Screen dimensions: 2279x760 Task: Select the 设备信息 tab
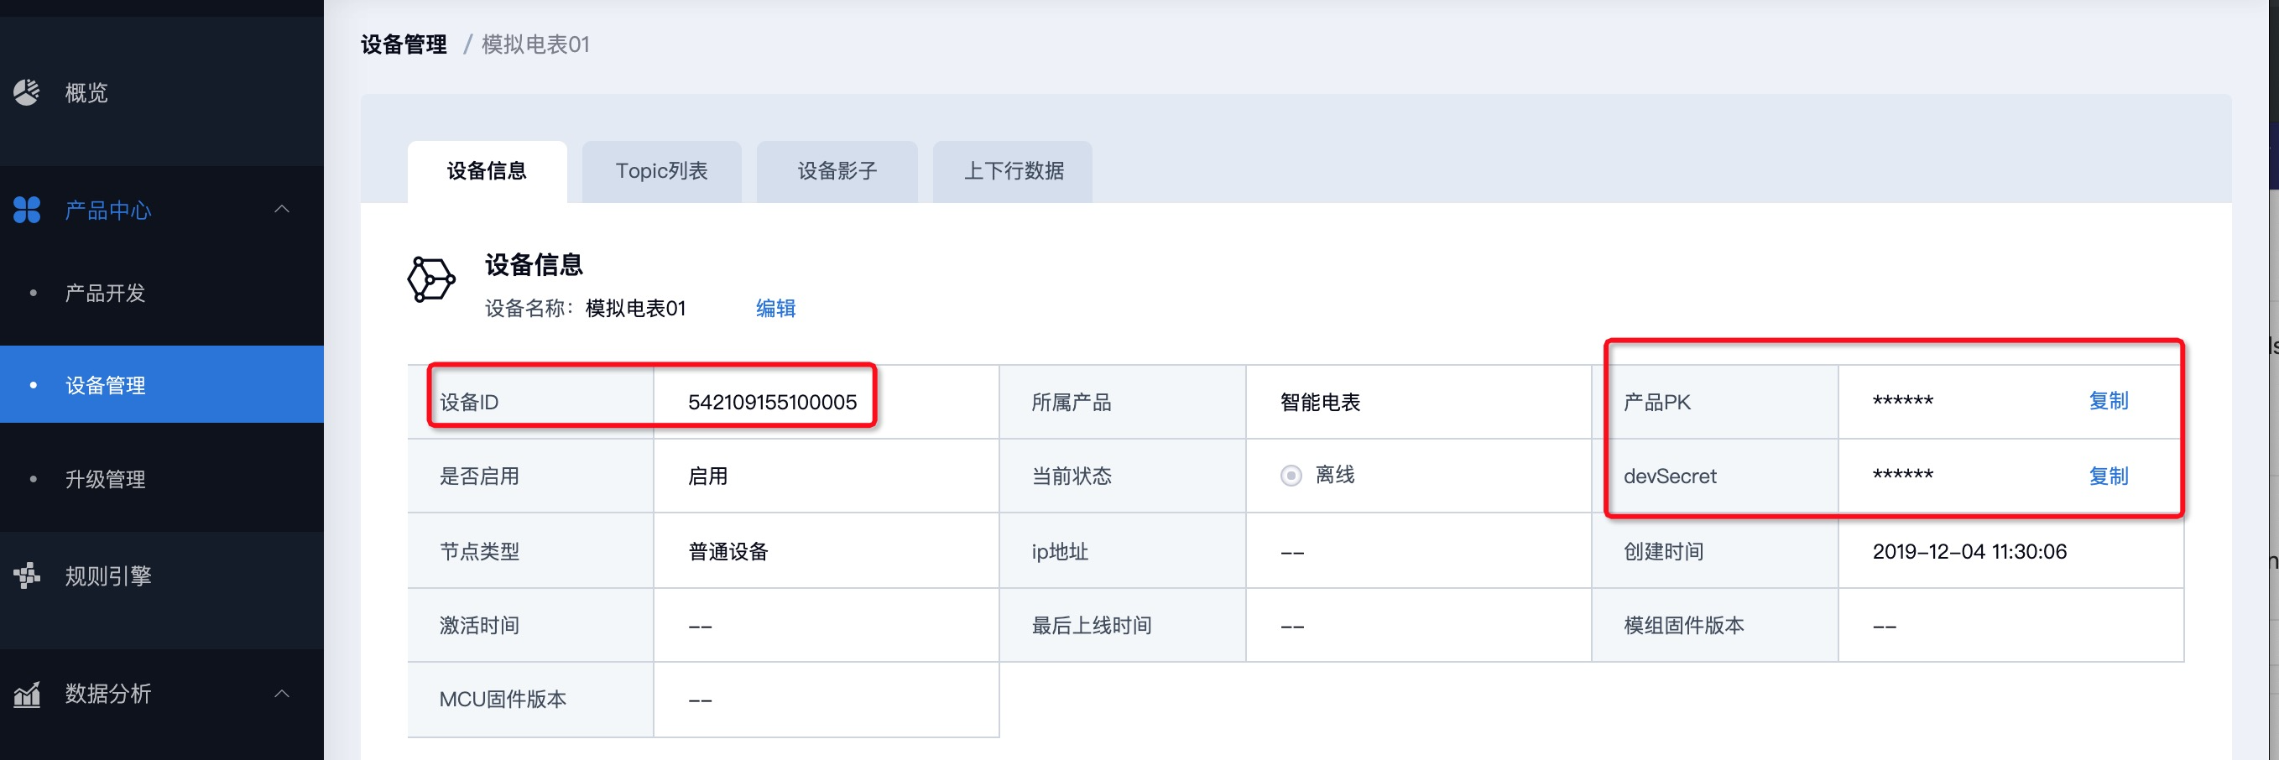(487, 171)
